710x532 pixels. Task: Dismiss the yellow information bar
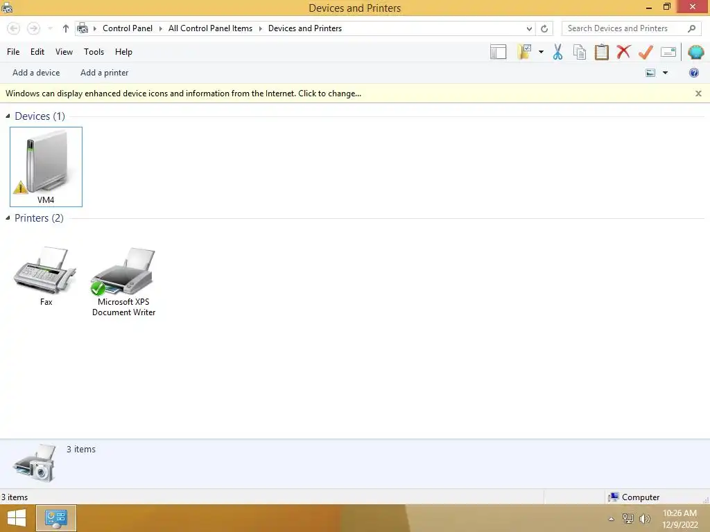[x=698, y=94]
